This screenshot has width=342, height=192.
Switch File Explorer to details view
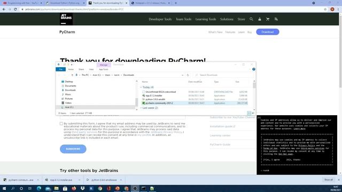pos(249,113)
